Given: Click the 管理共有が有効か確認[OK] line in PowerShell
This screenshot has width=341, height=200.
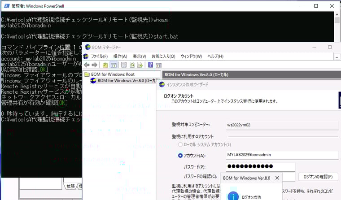Looking at the screenshot, I should click(x=35, y=103).
